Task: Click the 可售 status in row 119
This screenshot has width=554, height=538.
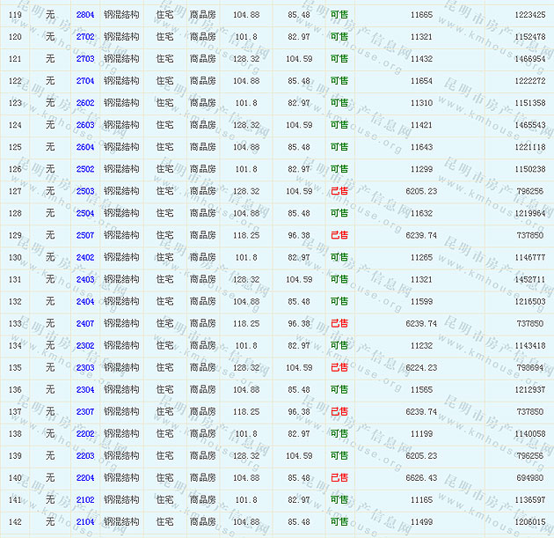Action: 339,15
